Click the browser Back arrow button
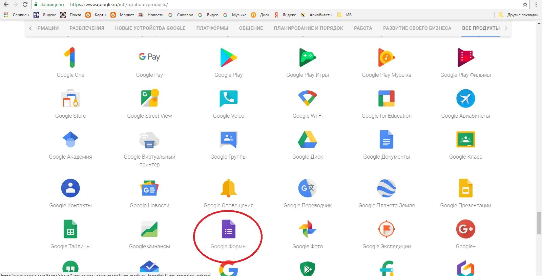 point(6,4)
